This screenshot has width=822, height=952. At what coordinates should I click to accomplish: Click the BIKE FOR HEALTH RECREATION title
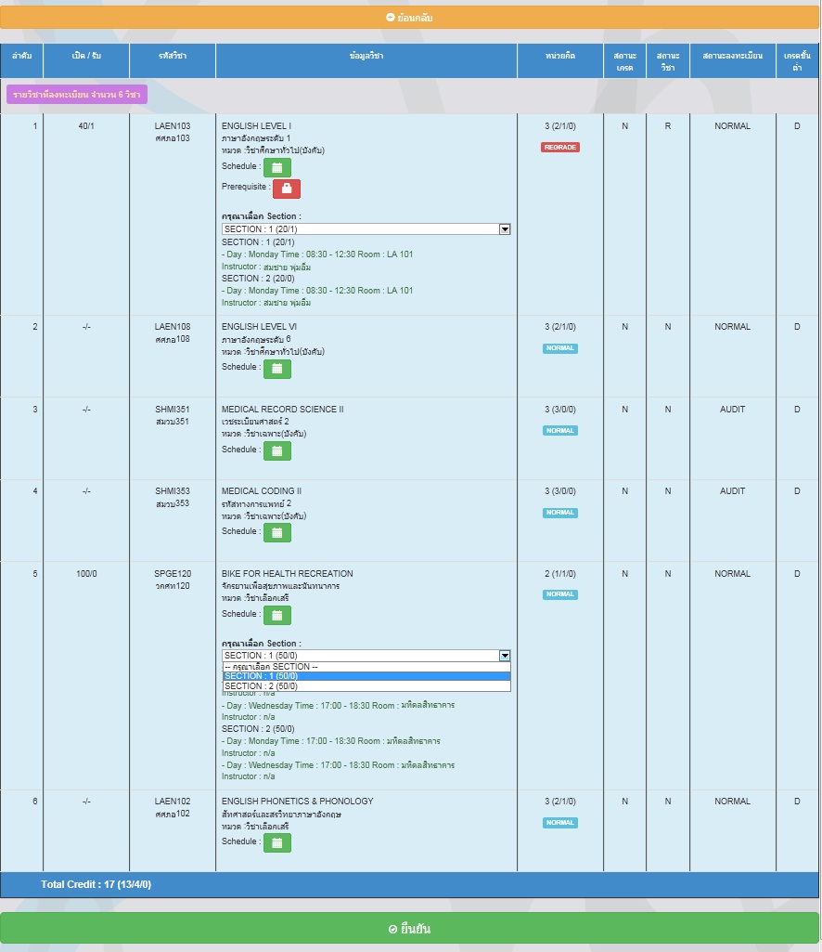click(287, 573)
